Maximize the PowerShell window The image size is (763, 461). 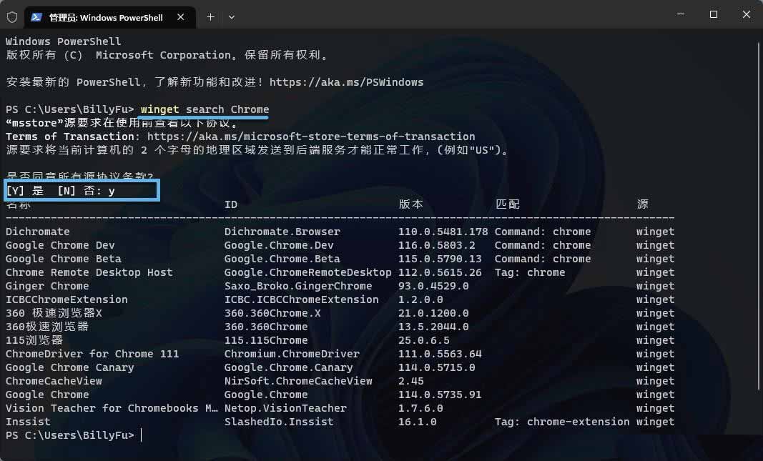click(x=714, y=14)
